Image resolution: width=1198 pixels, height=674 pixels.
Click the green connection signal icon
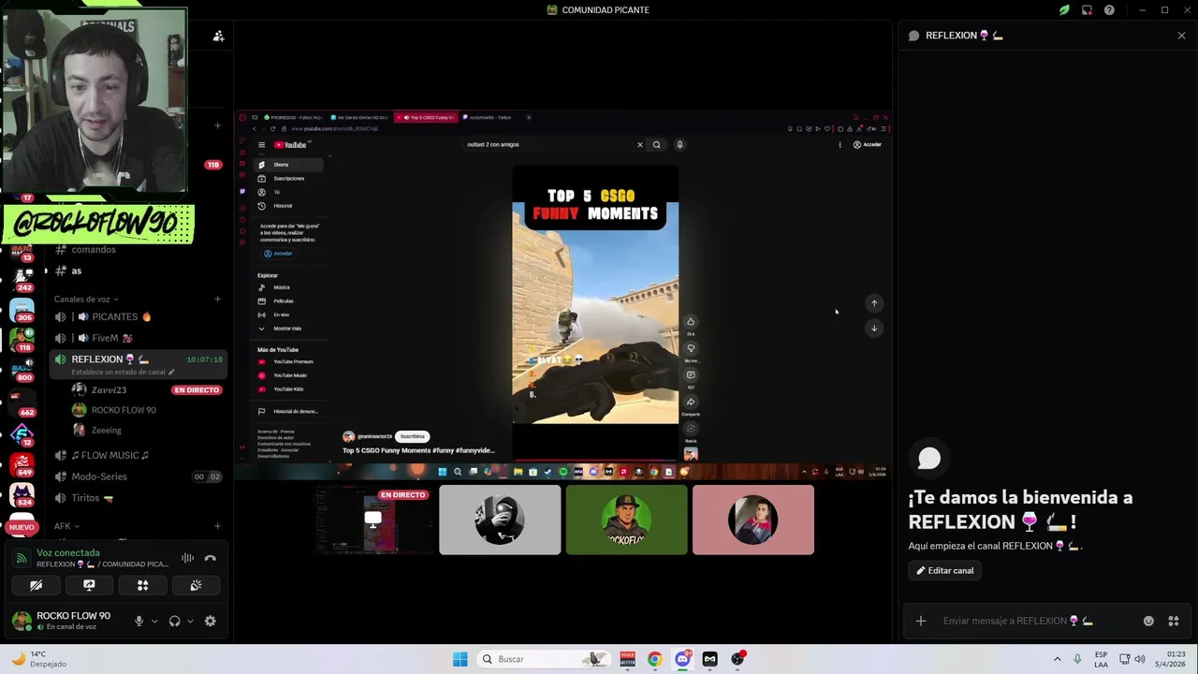[21, 559]
